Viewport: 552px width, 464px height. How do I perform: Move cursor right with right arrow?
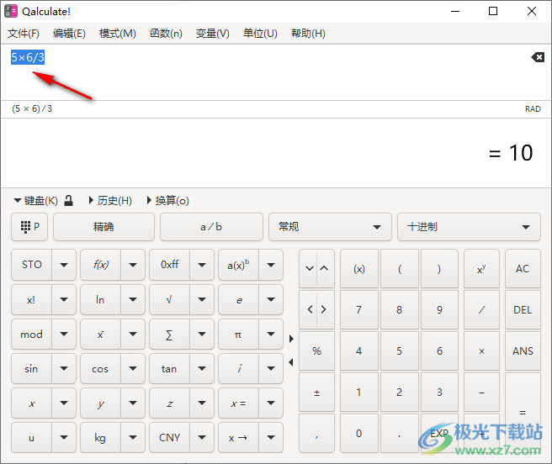coord(324,309)
